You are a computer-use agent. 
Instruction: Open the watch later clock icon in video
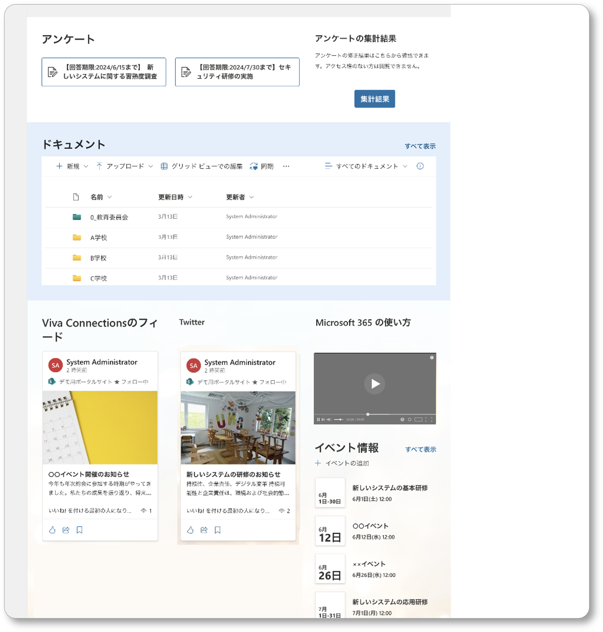402,420
